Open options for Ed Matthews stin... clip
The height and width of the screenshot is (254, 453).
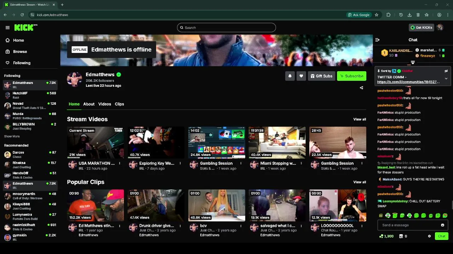pos(120,226)
